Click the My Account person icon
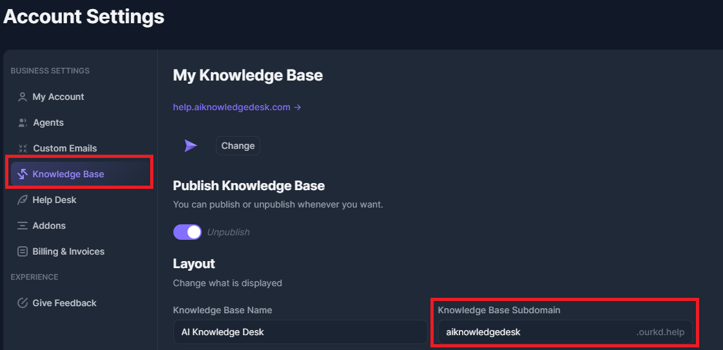This screenshot has width=723, height=350. click(x=22, y=97)
